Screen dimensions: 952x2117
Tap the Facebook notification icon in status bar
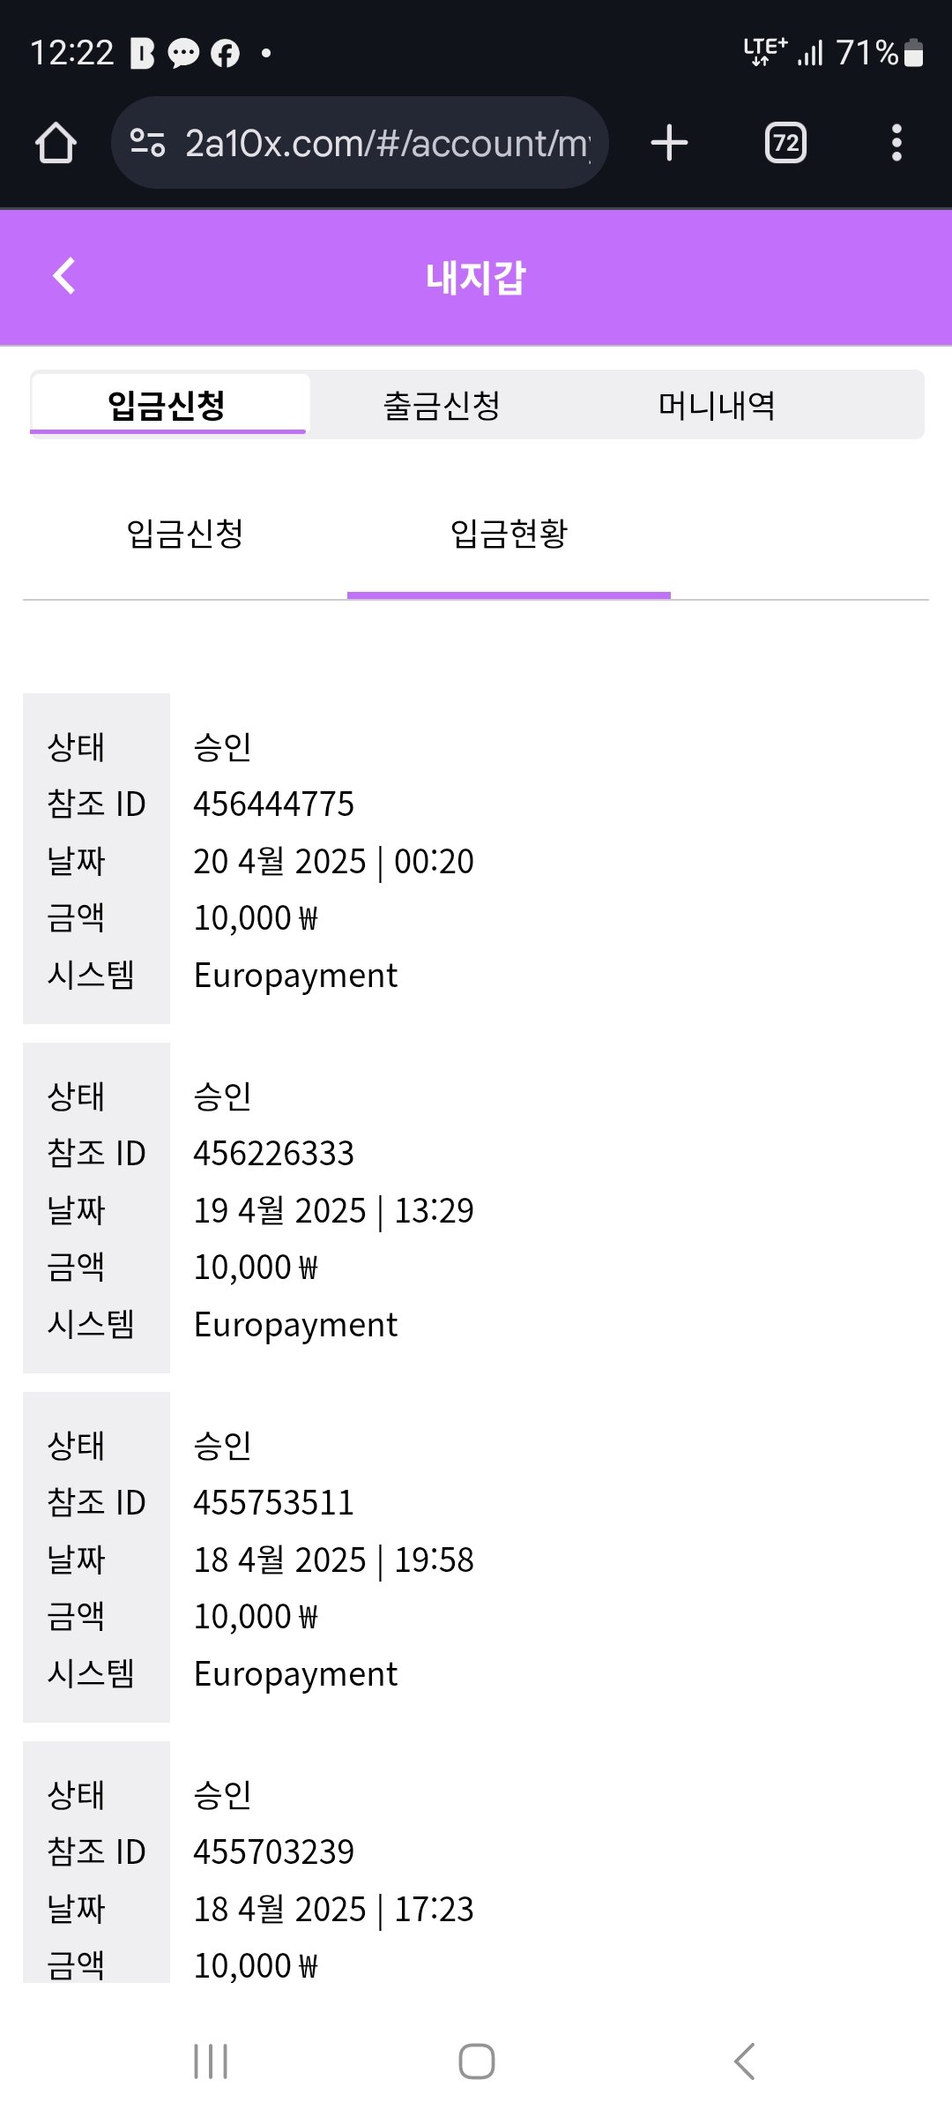coord(226,54)
